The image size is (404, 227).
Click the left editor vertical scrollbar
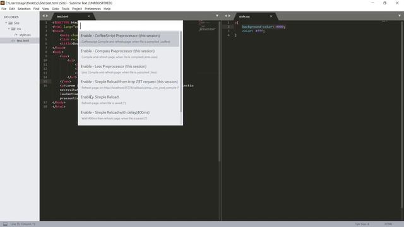click(220, 91)
